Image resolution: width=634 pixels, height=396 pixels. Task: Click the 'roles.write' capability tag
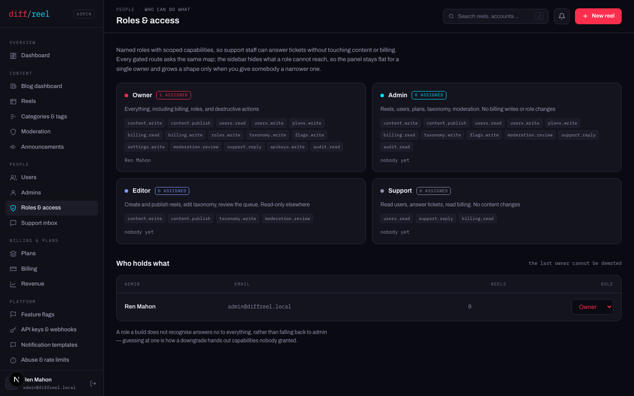pos(226,135)
